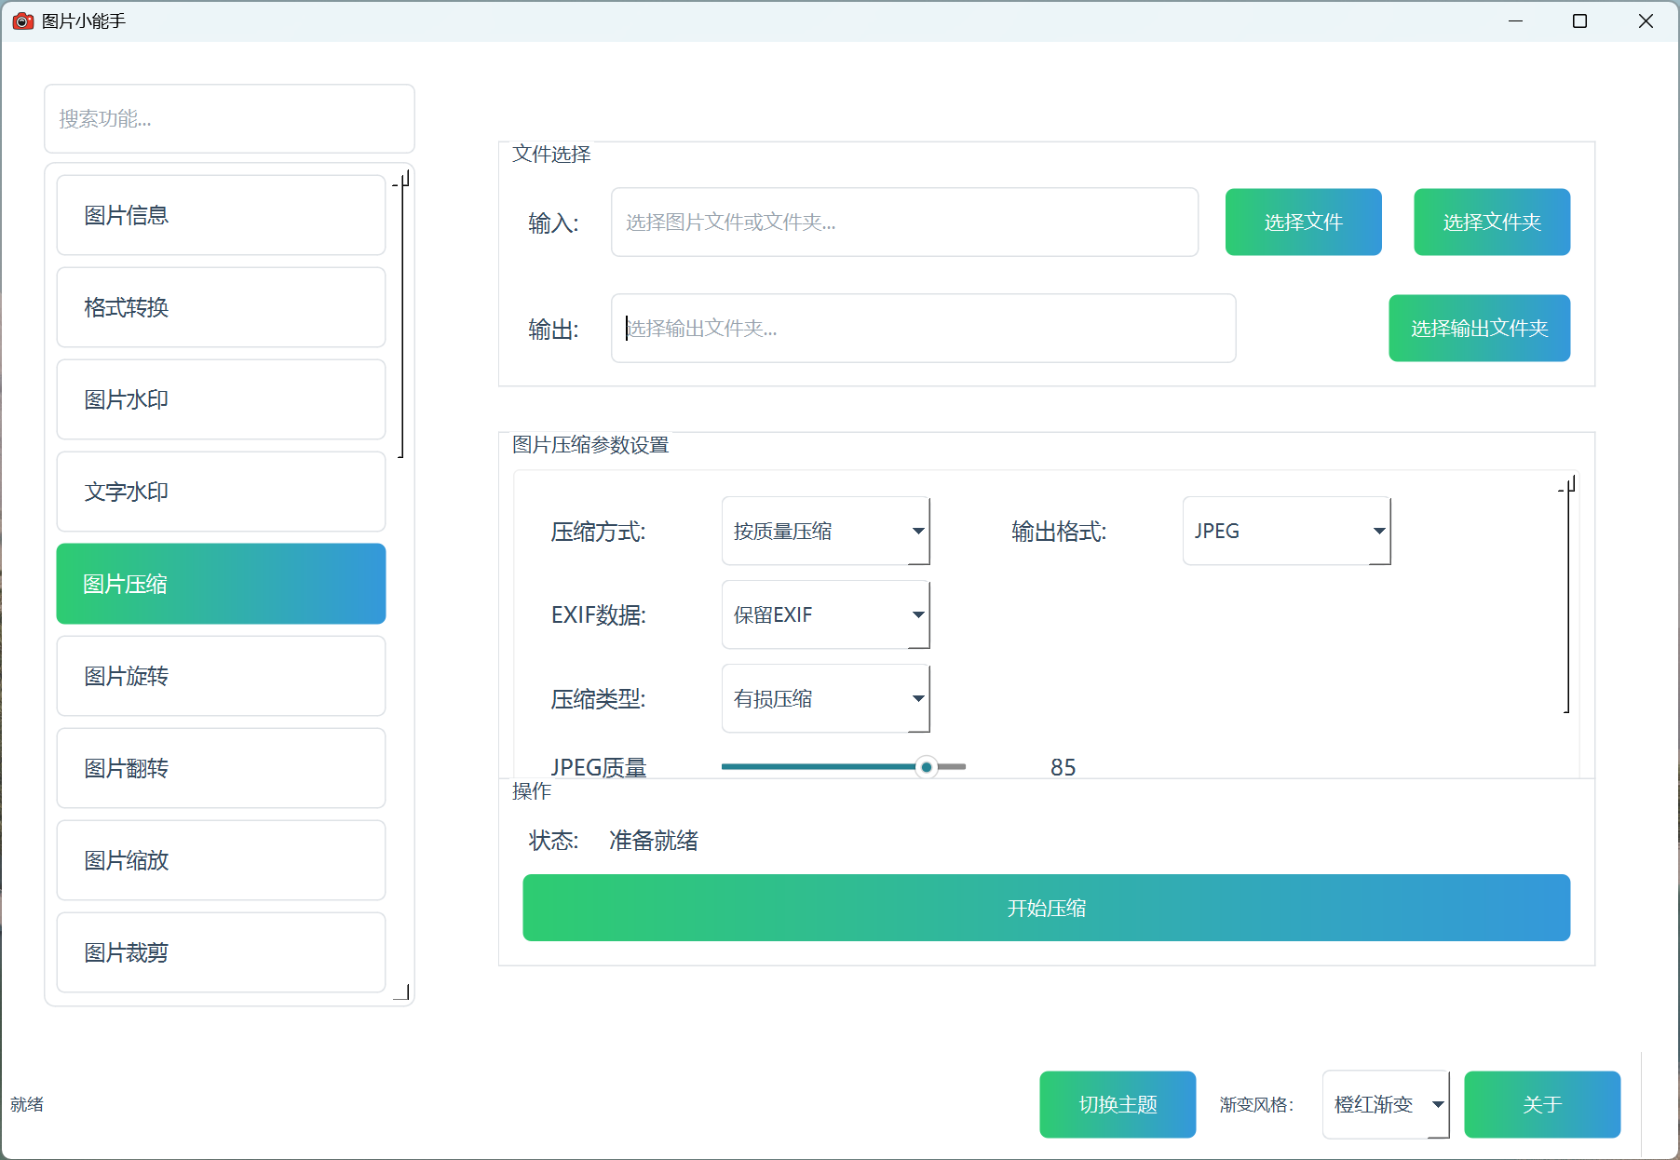Click the 切换主题 button
This screenshot has height=1160, width=1680.
click(1117, 1104)
